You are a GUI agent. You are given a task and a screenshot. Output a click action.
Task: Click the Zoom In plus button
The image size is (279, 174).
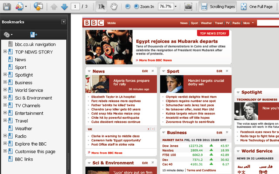pyautogui.click(x=144, y=7)
